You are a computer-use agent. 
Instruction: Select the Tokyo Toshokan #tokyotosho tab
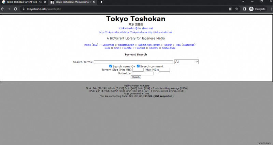click(x=72, y=2)
